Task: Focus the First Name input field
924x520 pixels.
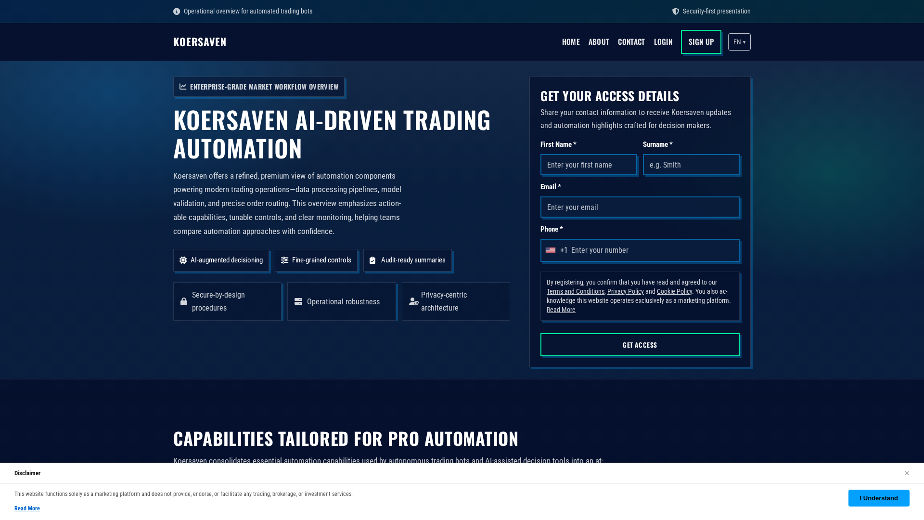Action: point(589,165)
